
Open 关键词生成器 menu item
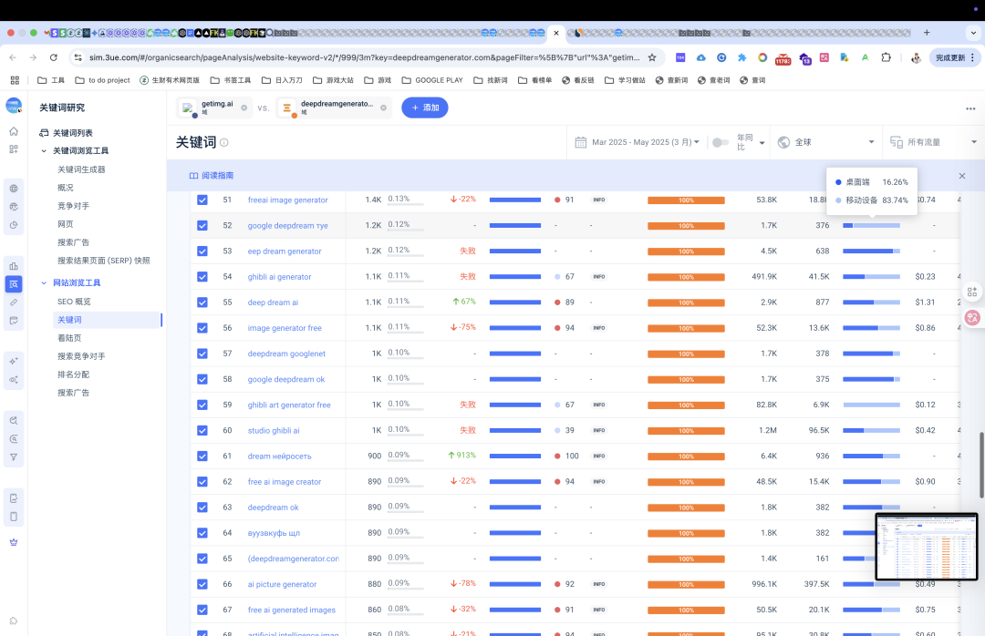[x=82, y=169]
